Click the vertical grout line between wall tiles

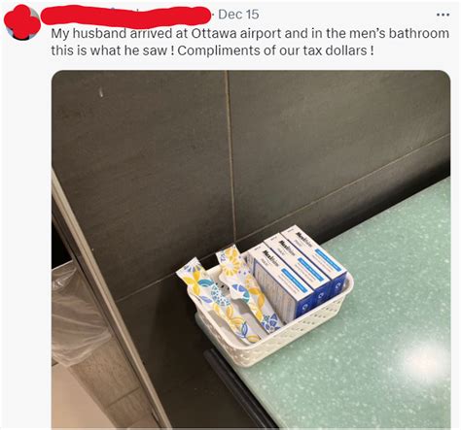(230, 155)
